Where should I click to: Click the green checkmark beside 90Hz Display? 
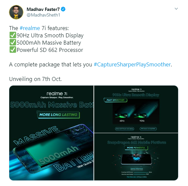[x=13, y=35]
